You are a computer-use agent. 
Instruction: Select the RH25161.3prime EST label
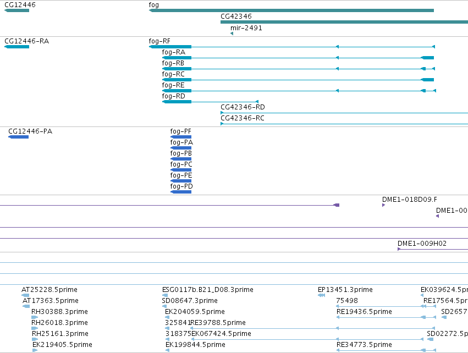click(60, 334)
